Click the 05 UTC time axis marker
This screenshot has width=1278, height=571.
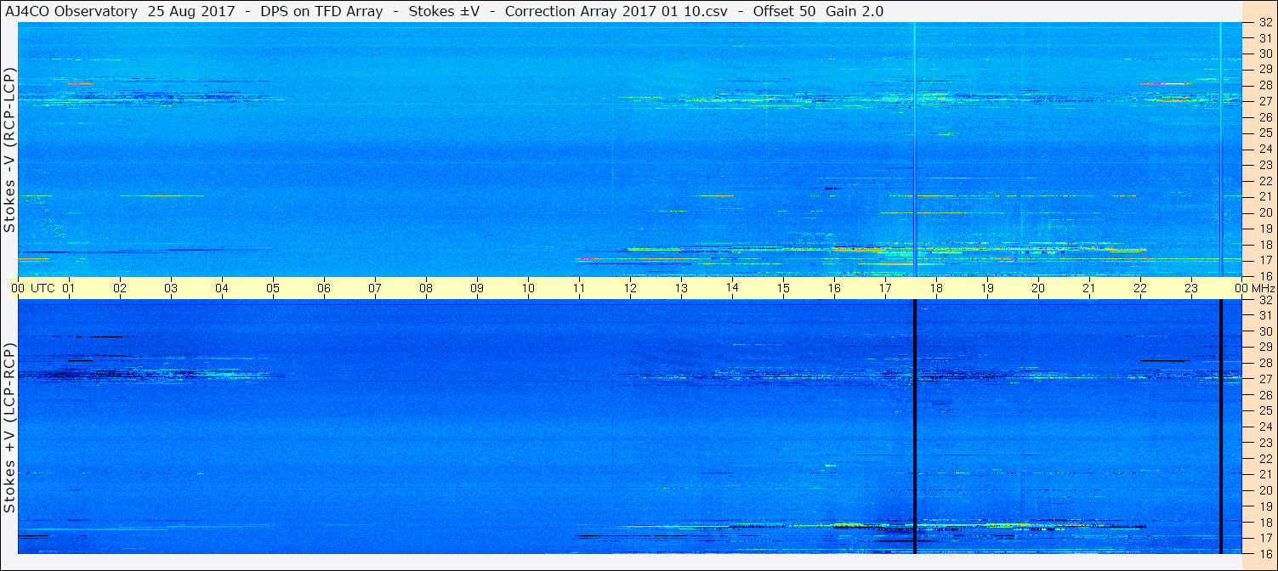(273, 289)
